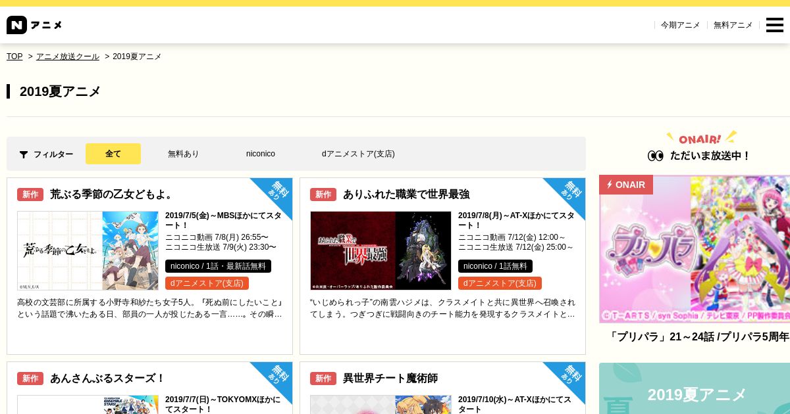Open あんさんぶるスターズ！ title link

[x=107, y=379]
